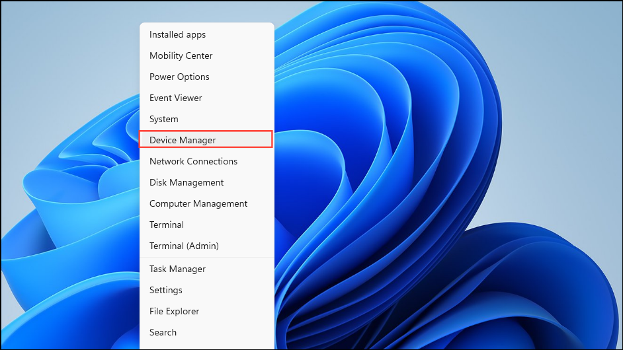Open Task Manager

tap(206, 269)
